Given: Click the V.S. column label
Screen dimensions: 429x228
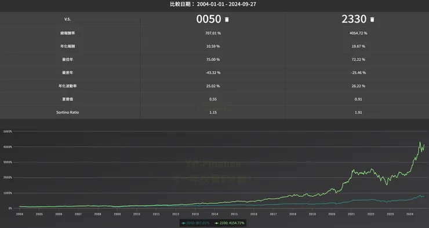Looking at the screenshot, I should [x=68, y=19].
